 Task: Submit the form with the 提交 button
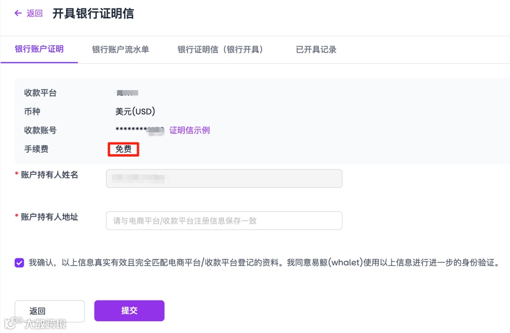tap(129, 310)
